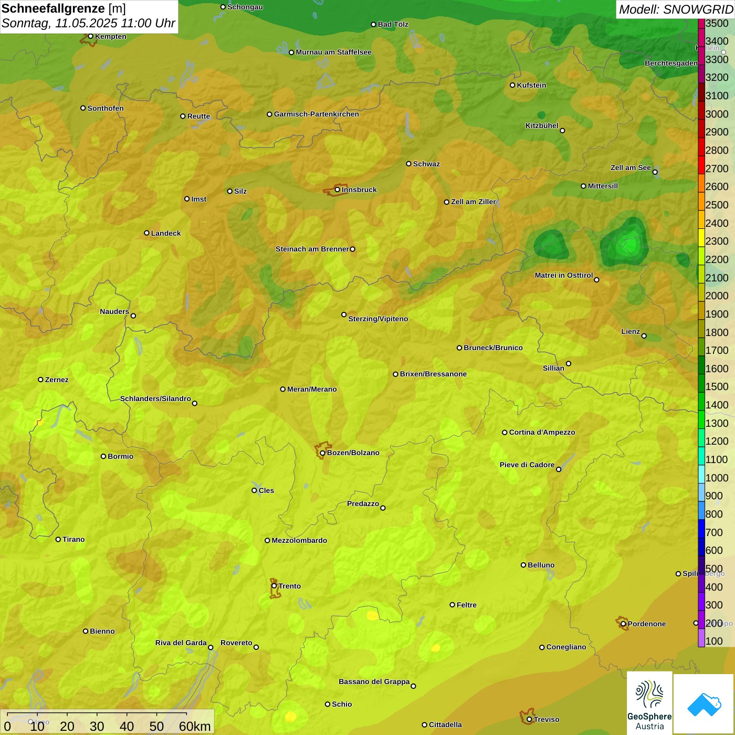Click the 'Murnau am Staffelsee' label

[333, 52]
